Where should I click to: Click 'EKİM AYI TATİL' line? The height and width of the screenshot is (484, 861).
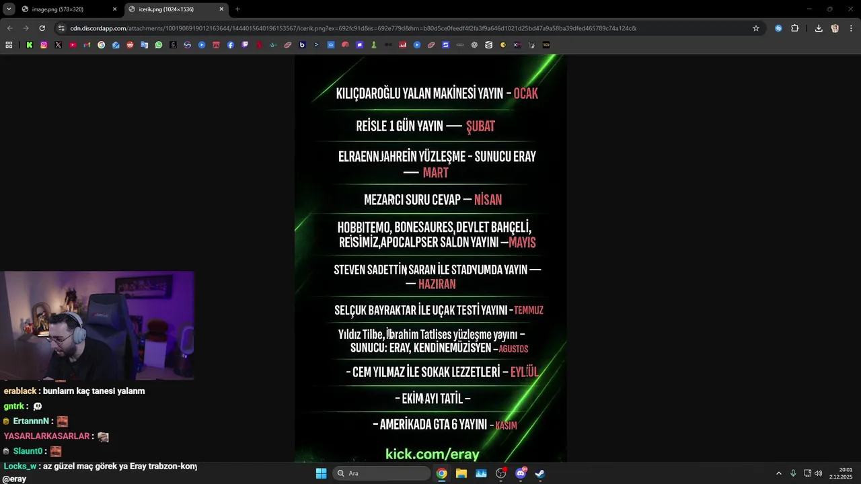tap(433, 398)
